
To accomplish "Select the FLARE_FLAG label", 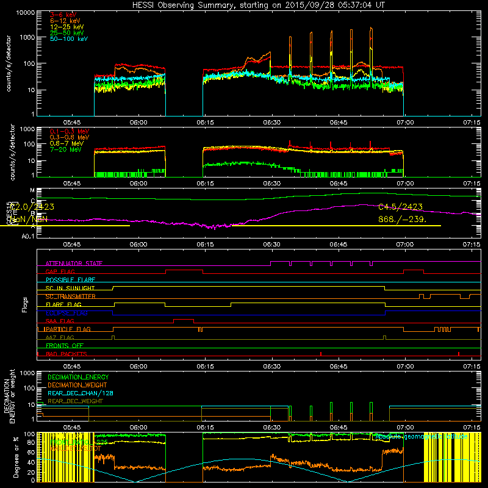I will click(x=63, y=304).
